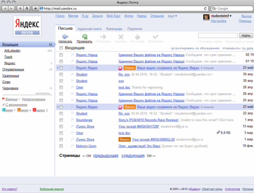Click the studentsimf user avatar picture
The width and height of the screenshot is (254, 193).
coord(206,17)
